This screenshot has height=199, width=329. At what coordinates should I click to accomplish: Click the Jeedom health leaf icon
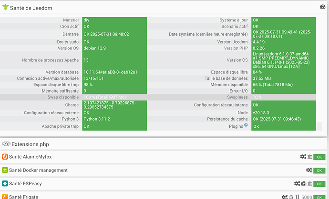click(5, 7)
